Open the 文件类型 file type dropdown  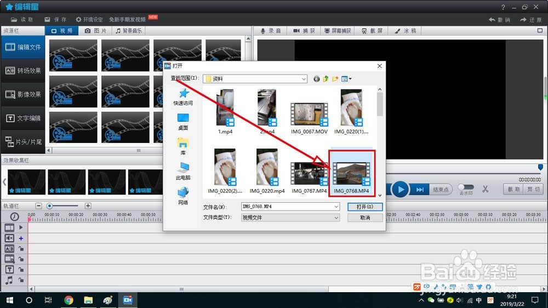290,218
